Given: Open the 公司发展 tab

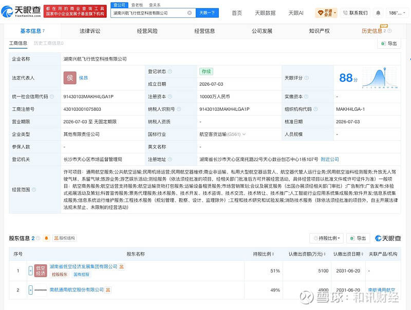Looking at the screenshot, I should [x=262, y=31].
